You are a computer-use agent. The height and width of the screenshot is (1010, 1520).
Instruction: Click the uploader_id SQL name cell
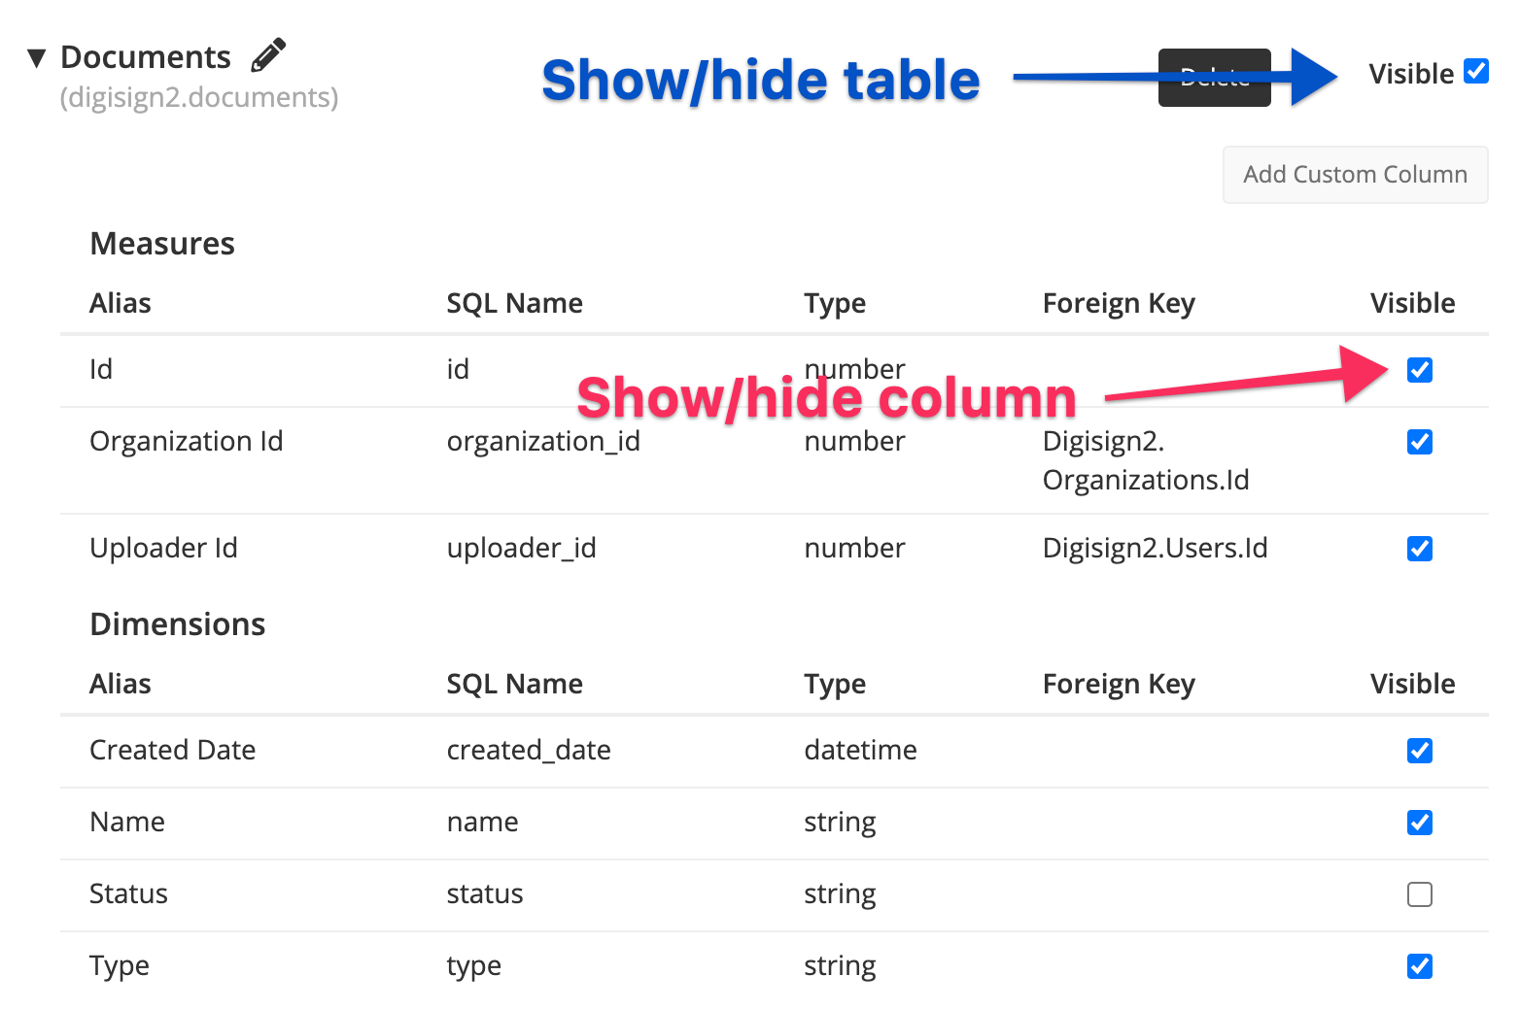pos(522,549)
